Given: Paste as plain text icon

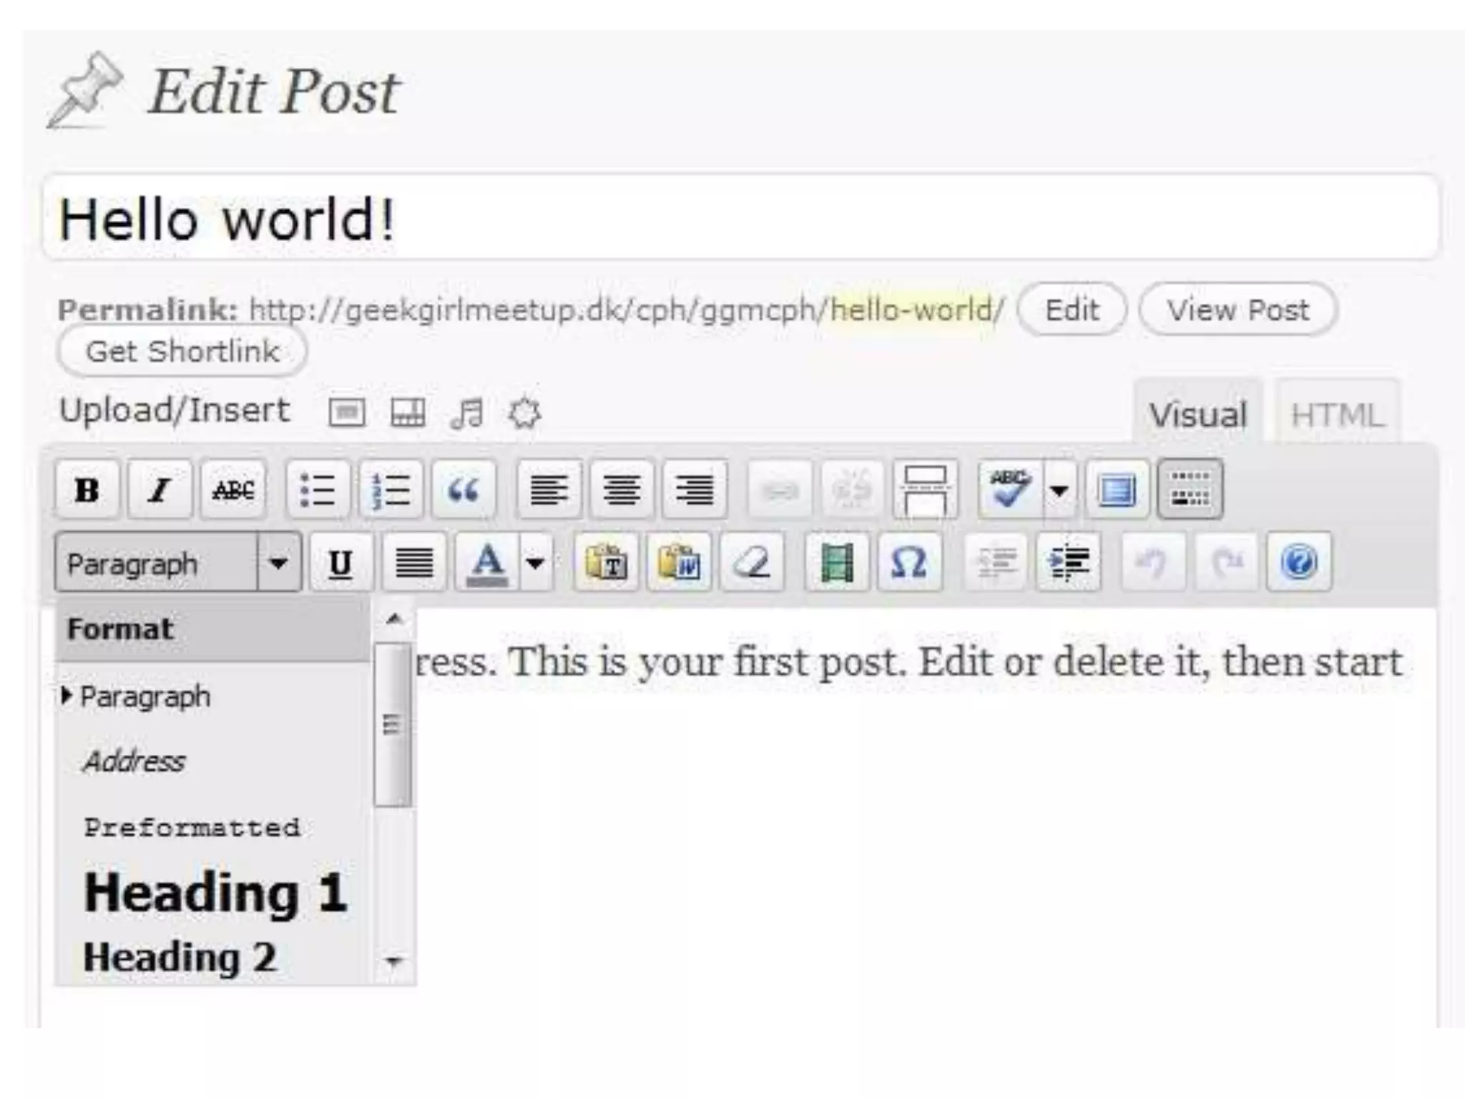Looking at the screenshot, I should 606,563.
